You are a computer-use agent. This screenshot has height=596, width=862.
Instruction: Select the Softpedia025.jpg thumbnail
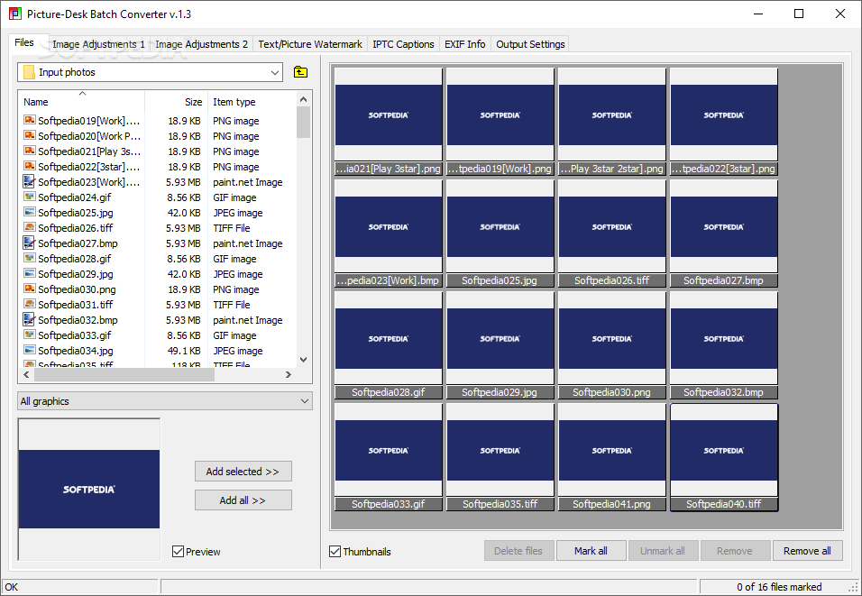(x=500, y=234)
